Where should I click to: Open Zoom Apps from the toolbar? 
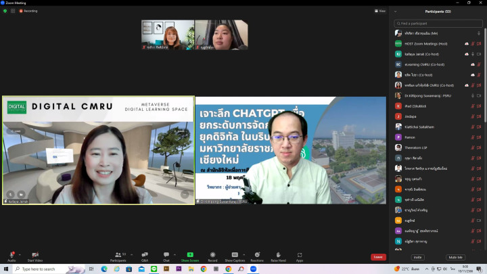(x=300, y=256)
